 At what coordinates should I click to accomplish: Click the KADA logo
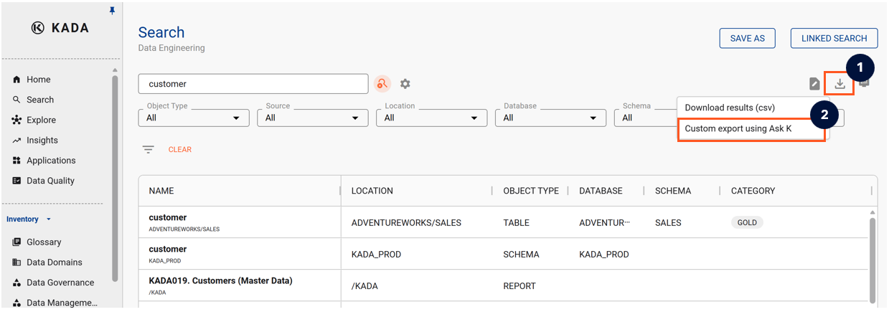[60, 28]
